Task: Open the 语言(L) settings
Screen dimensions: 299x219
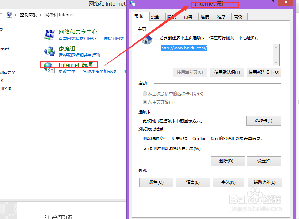Action: [x=193, y=182]
